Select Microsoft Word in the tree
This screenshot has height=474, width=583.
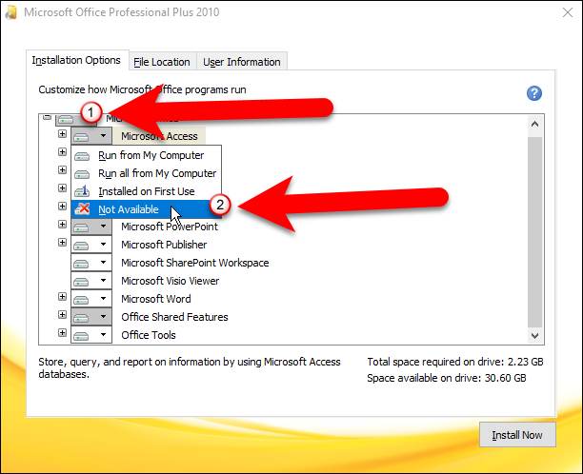click(156, 299)
